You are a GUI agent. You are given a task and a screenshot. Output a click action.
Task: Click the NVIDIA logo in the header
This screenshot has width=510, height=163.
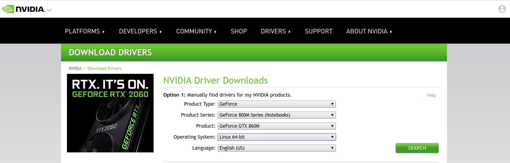pos(24,9)
